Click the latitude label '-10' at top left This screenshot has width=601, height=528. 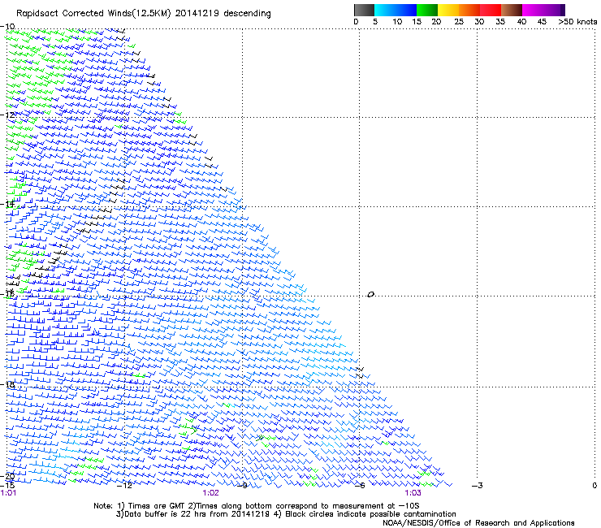(x=7, y=26)
